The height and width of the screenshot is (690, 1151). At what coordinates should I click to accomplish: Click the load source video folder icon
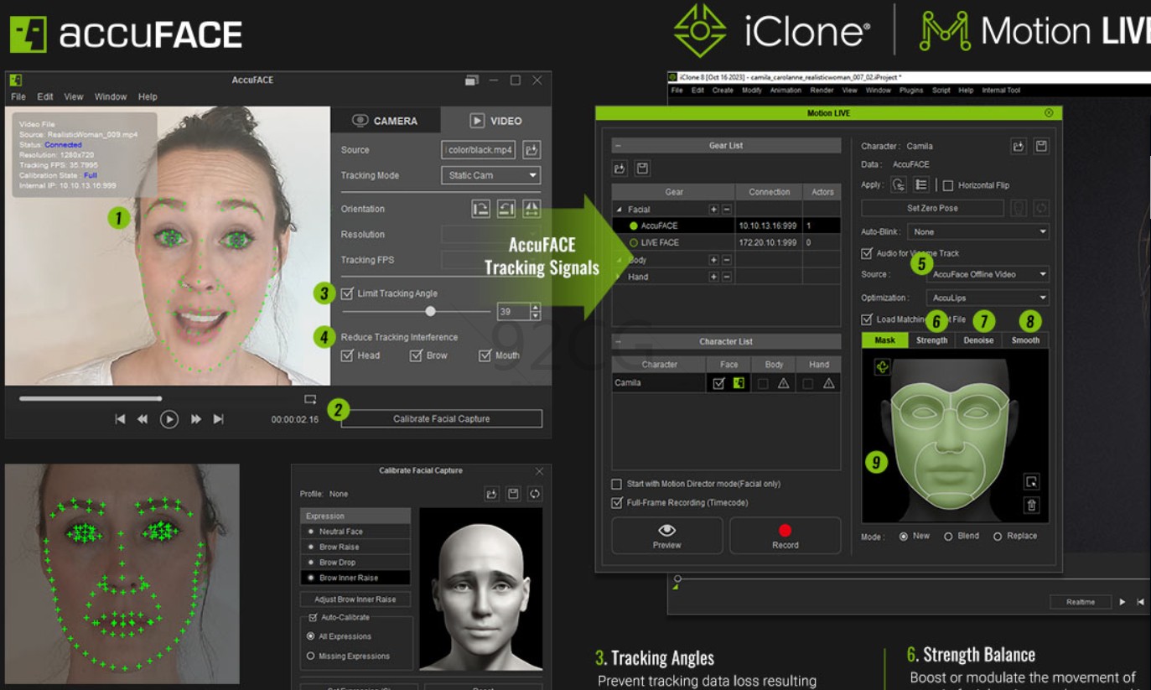tap(531, 150)
